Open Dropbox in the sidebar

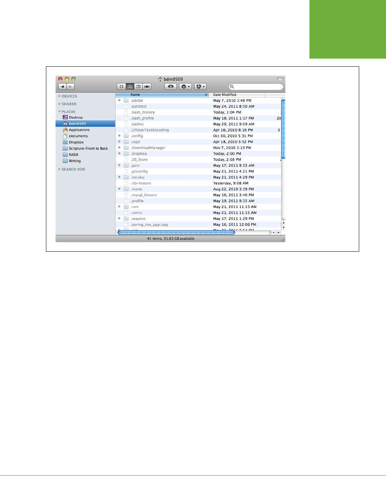pos(73,142)
